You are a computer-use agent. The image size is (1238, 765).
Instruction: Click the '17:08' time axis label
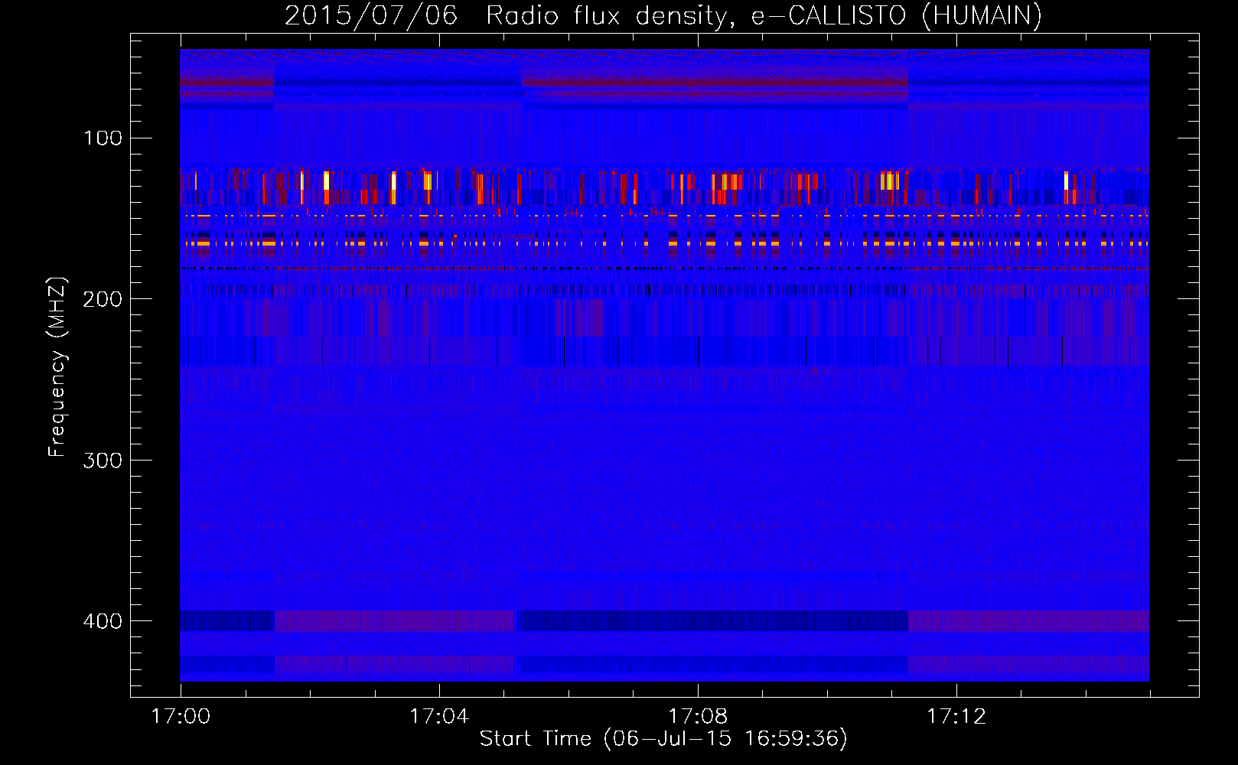tap(698, 717)
